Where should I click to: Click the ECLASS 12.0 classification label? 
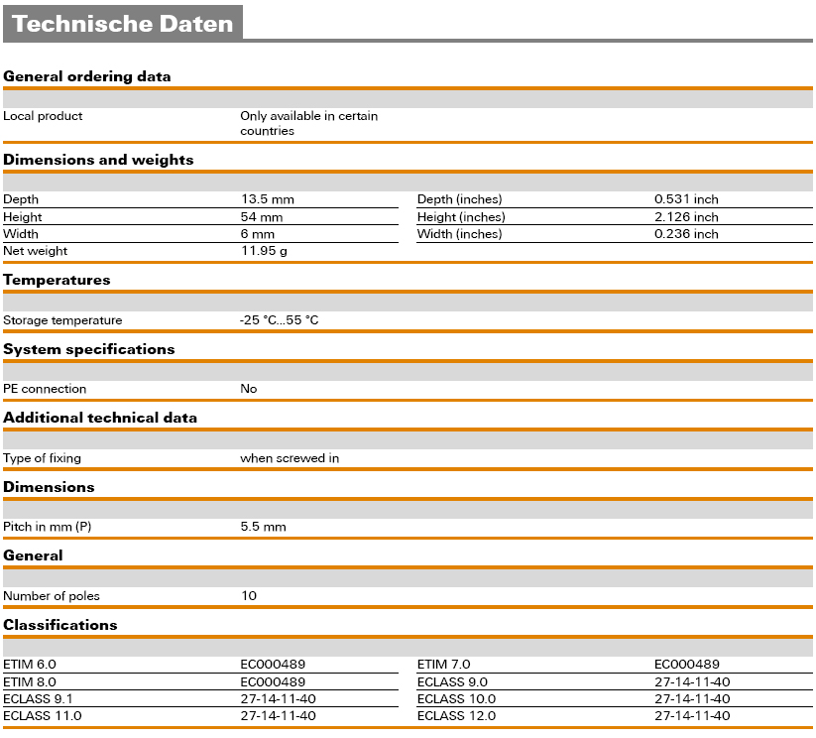(456, 716)
